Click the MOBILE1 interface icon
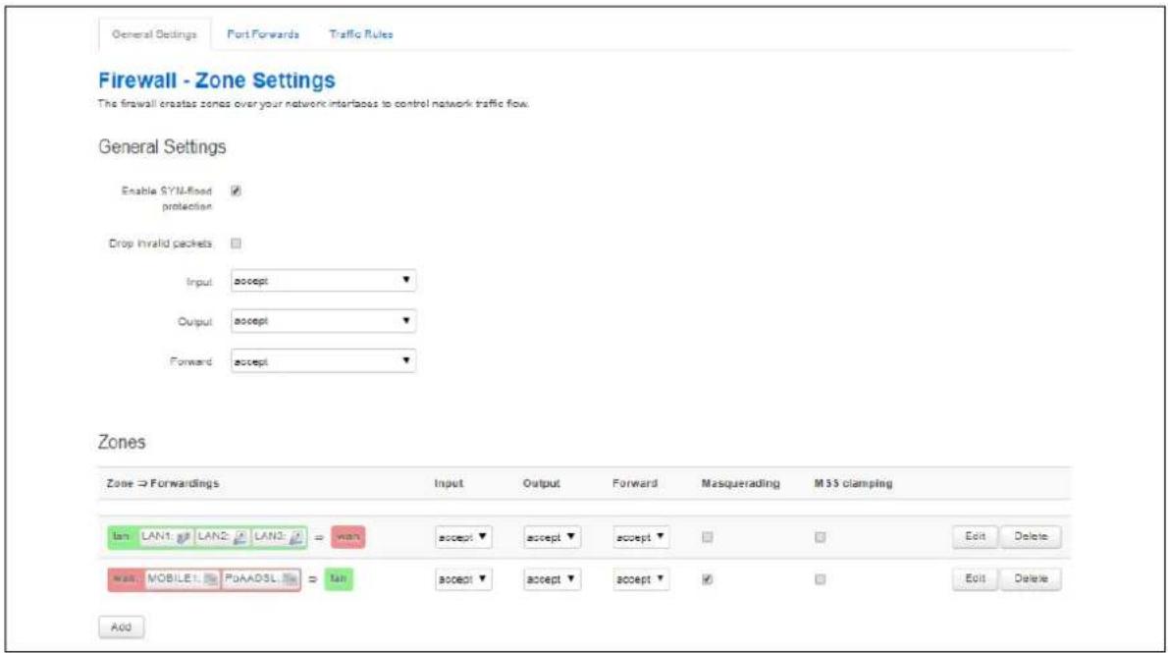This screenshot has width=1168, height=653. tap(210, 579)
